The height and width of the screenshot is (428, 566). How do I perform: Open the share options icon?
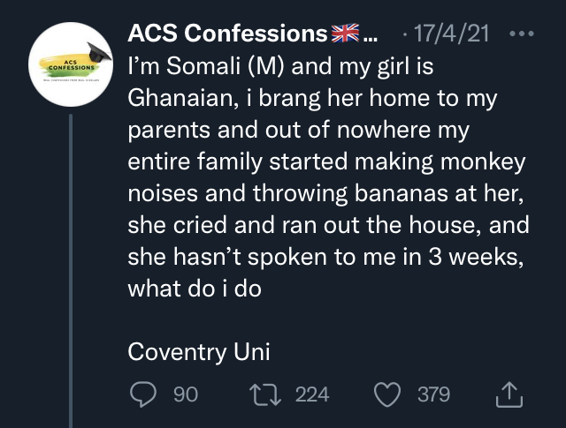coord(509,394)
